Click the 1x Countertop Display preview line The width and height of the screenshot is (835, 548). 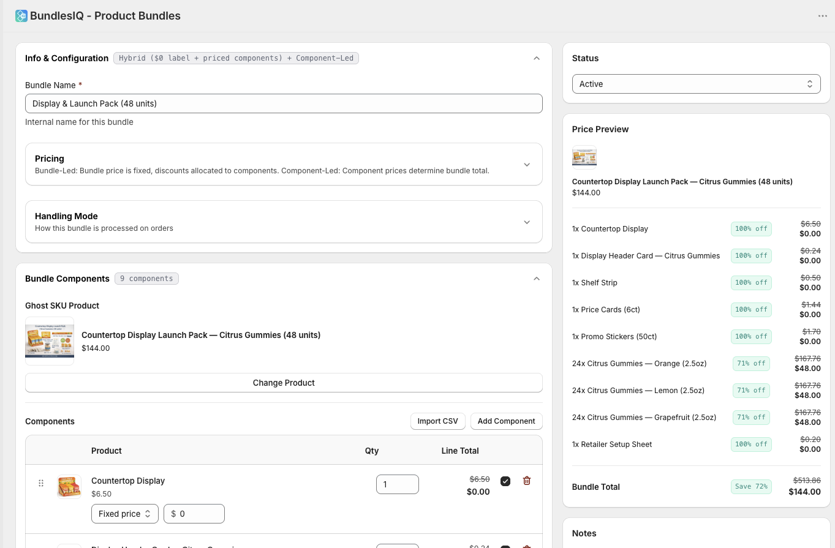pos(697,228)
